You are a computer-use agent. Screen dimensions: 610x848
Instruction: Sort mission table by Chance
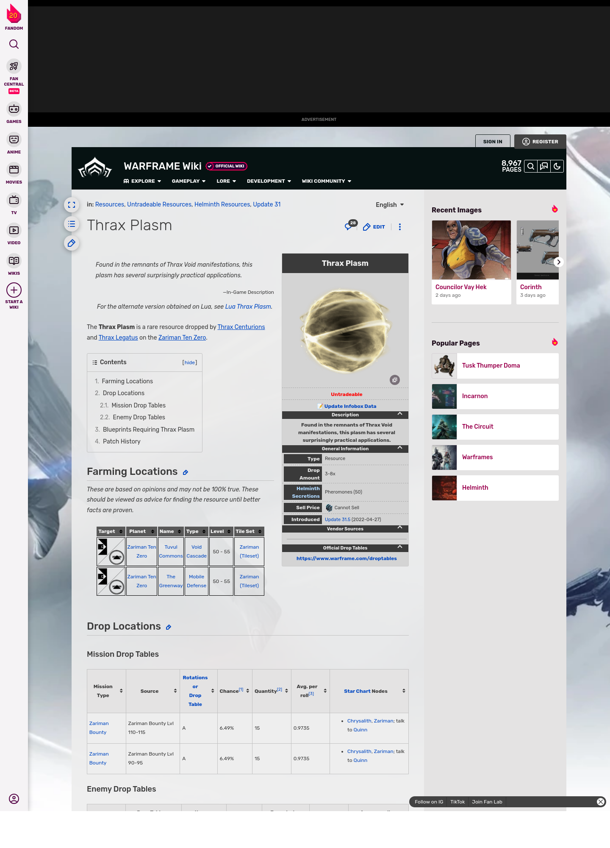(248, 691)
